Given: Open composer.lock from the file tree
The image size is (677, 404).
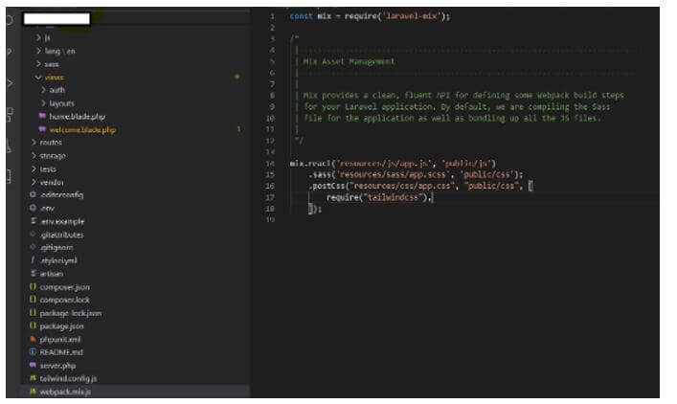Looking at the screenshot, I should [x=65, y=300].
